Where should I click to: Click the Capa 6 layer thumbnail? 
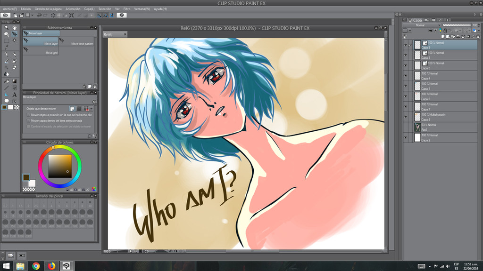417,96
